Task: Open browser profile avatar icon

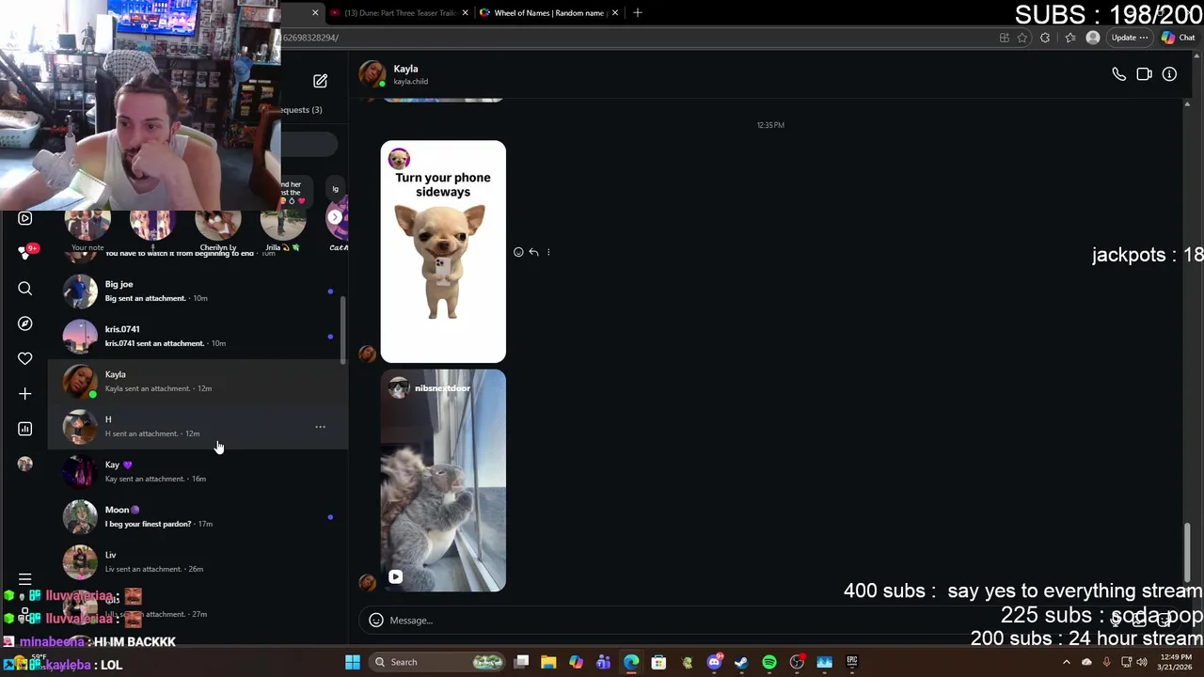Action: [x=1092, y=38]
